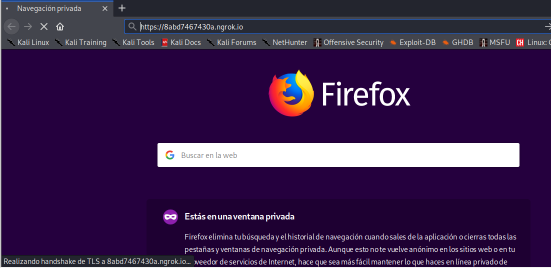Go back with the back arrow button
Image resolution: width=551 pixels, height=268 pixels.
pyautogui.click(x=11, y=26)
